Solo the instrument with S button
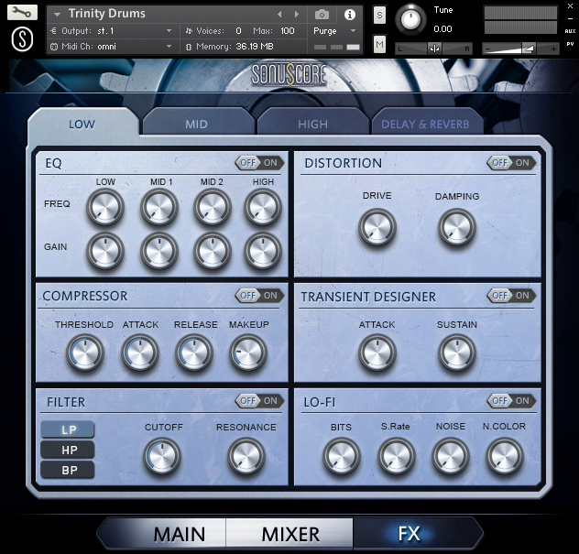This screenshot has height=554, width=579. pyautogui.click(x=379, y=16)
